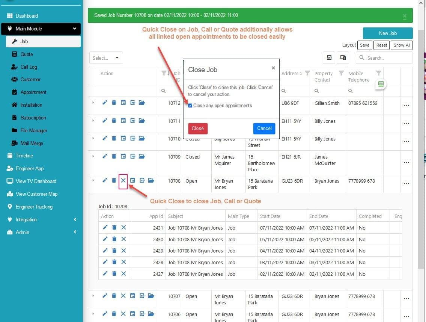Click the highlighted Quick Close icon for job 10708
Screen dimensions: 426x322
(123, 181)
